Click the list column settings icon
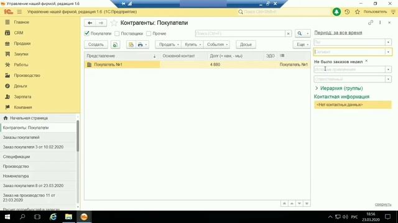The image size is (398, 223). (x=282, y=56)
